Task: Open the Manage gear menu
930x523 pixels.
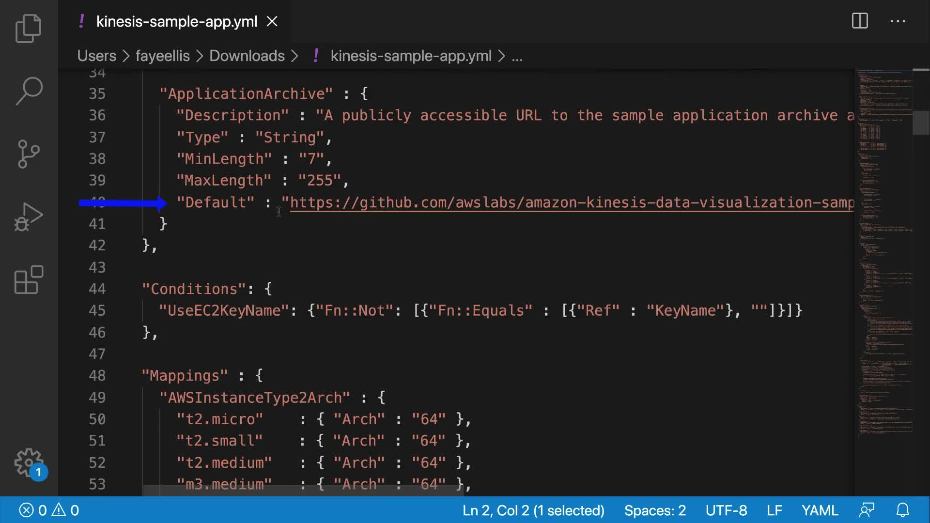Action: point(29,462)
